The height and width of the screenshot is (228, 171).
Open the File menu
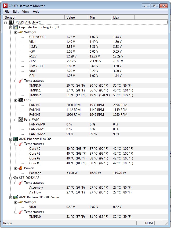click(7, 12)
